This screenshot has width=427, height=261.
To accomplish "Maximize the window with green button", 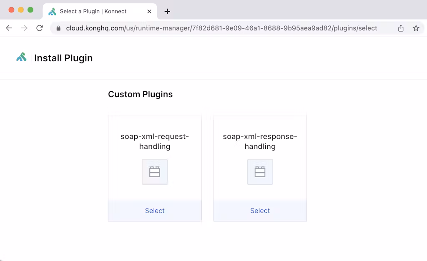I will (x=30, y=10).
